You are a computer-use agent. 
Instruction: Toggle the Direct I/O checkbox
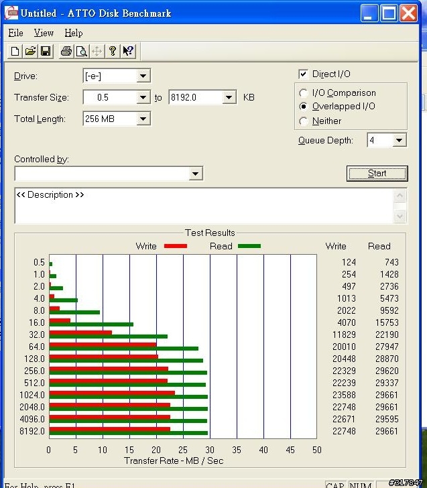click(303, 74)
